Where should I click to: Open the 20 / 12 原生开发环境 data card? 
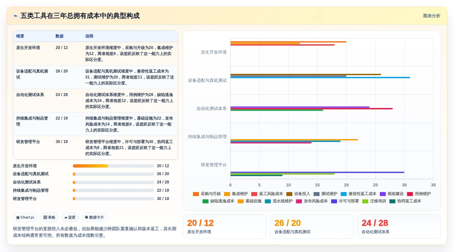point(224,227)
